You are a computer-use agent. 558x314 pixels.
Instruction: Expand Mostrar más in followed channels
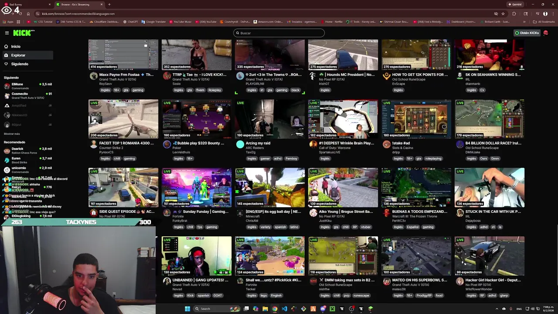click(x=12, y=134)
